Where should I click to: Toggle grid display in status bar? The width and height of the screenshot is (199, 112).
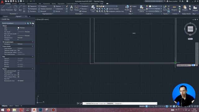(x=146, y=106)
